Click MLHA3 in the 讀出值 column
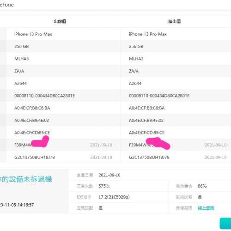The height and width of the screenshot is (231, 231). (x=136, y=59)
